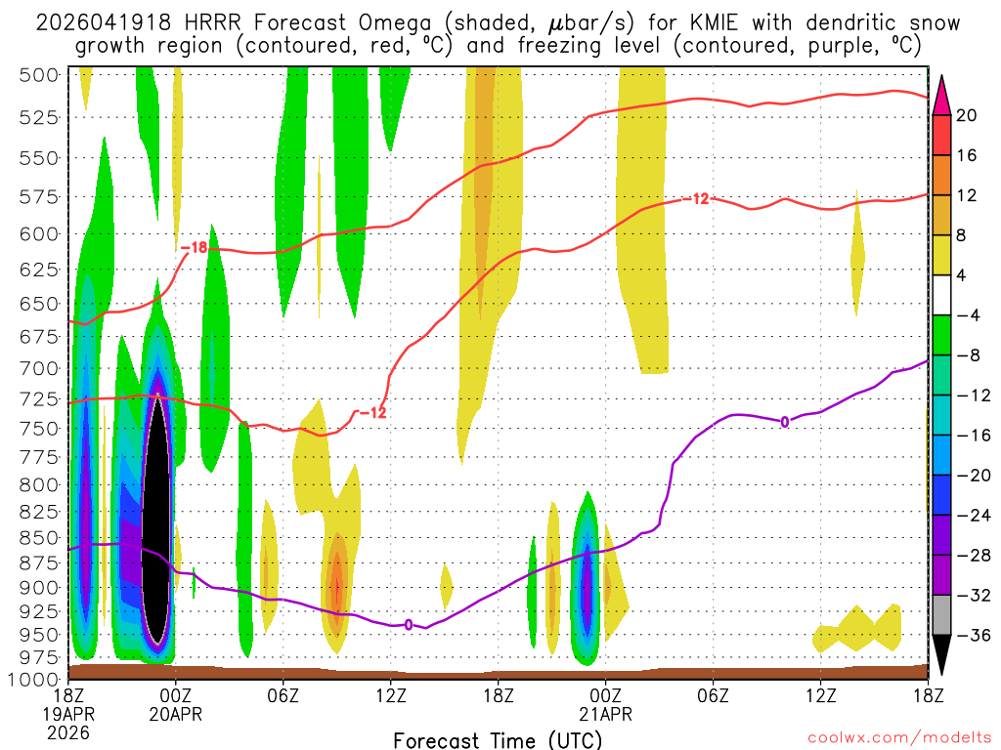Click the 18Z tick label above 19APR
Image resolution: width=1001 pixels, height=750 pixels.
[68, 695]
